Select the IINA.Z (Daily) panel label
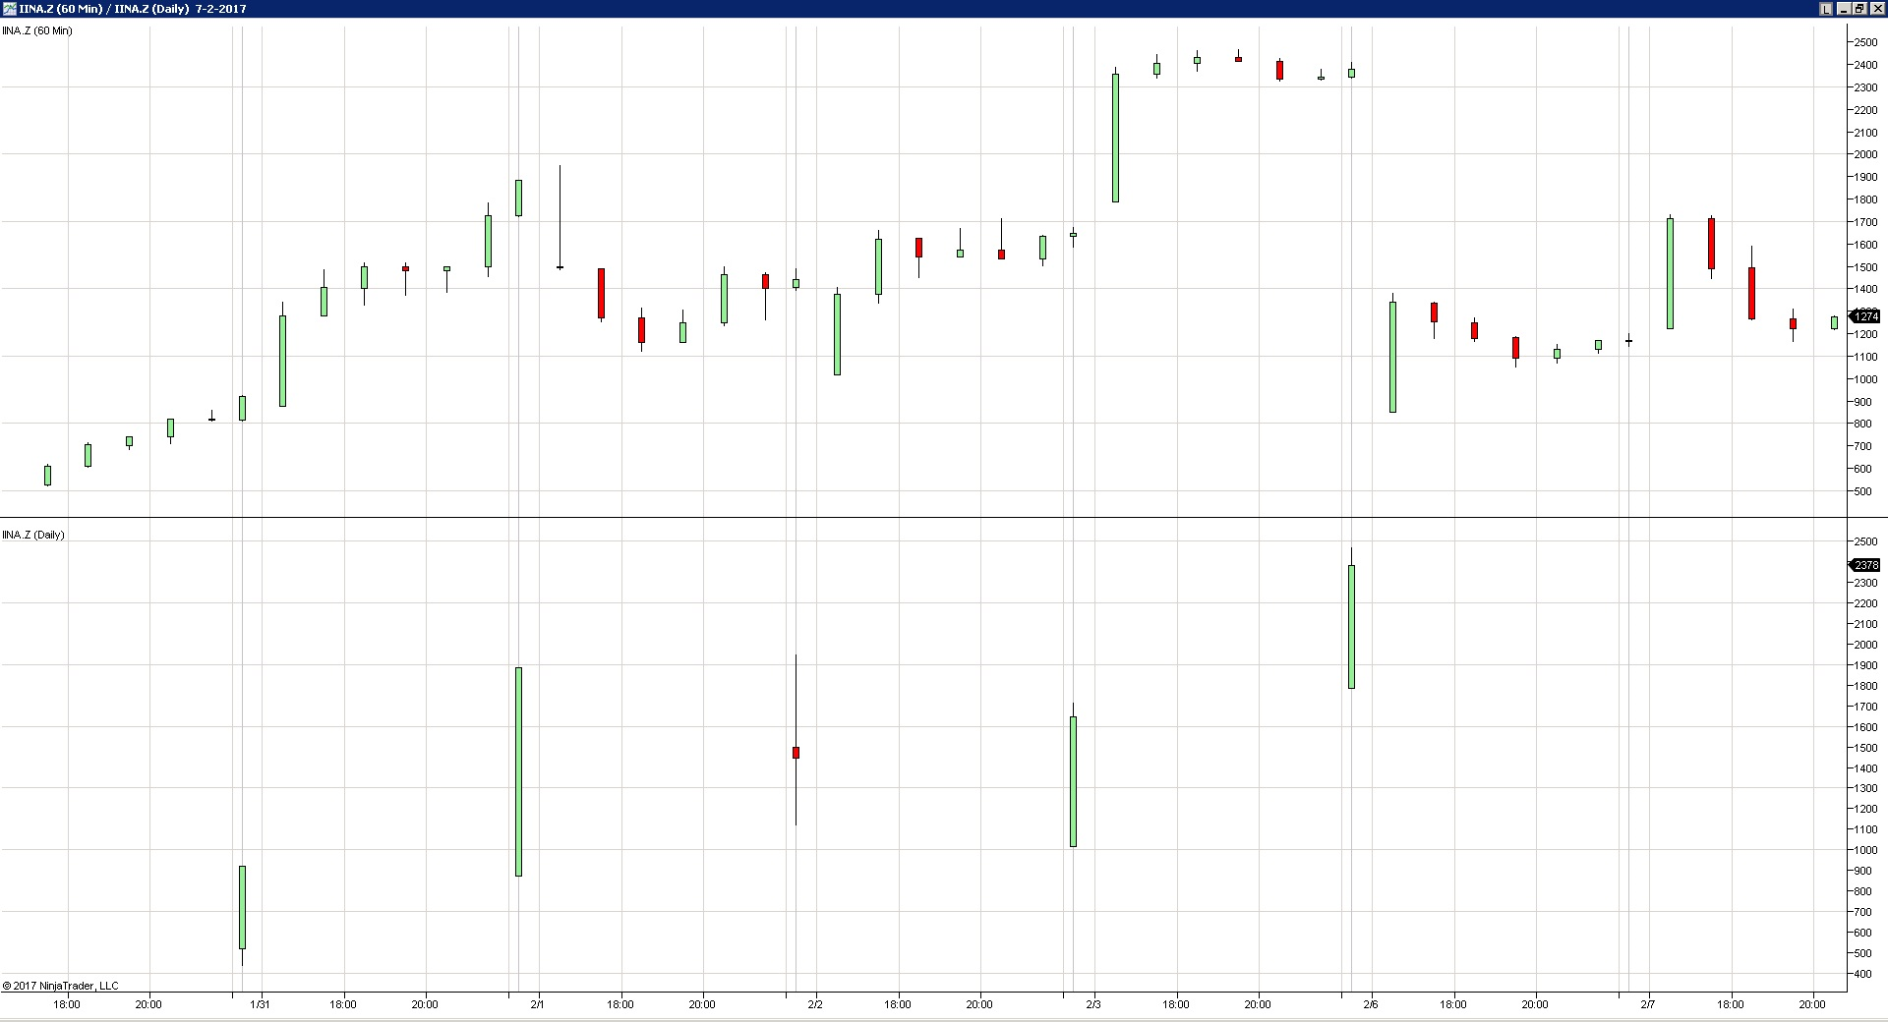 (33, 535)
